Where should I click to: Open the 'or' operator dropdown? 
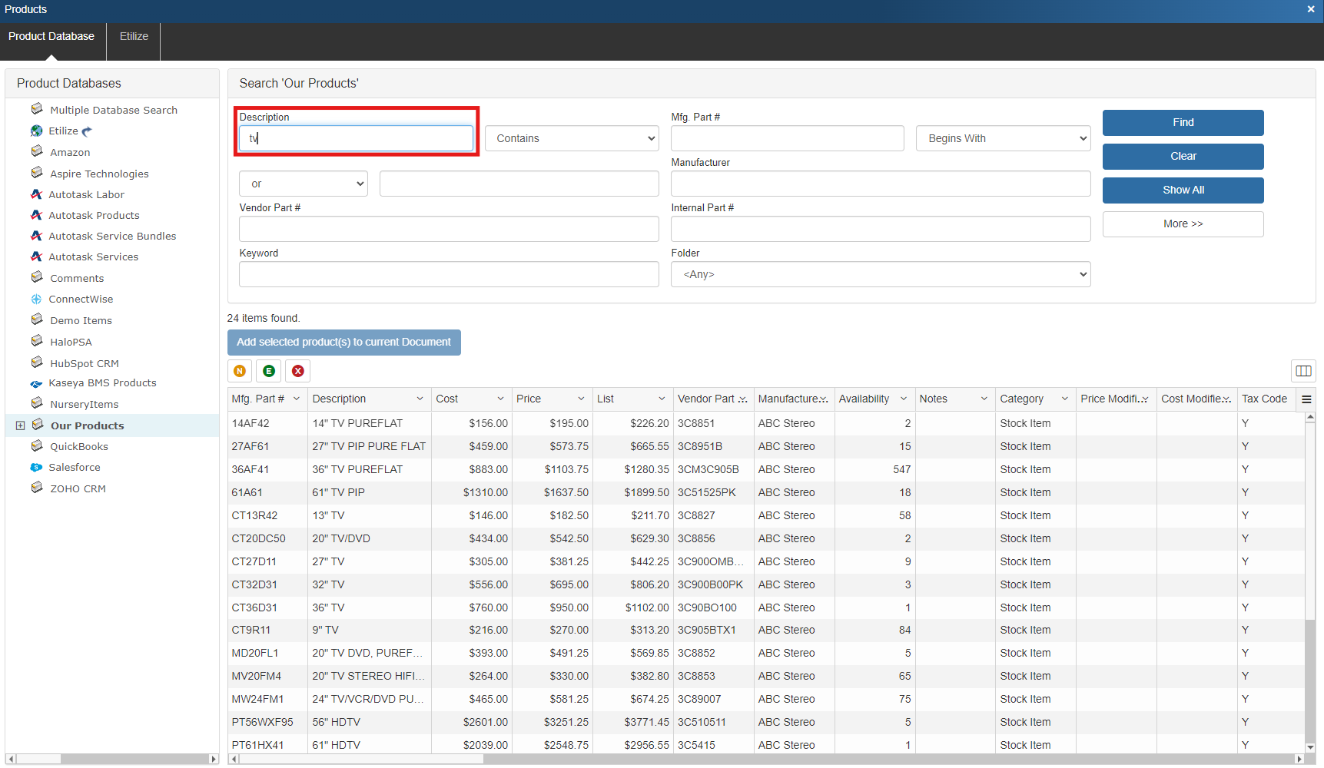tap(303, 184)
